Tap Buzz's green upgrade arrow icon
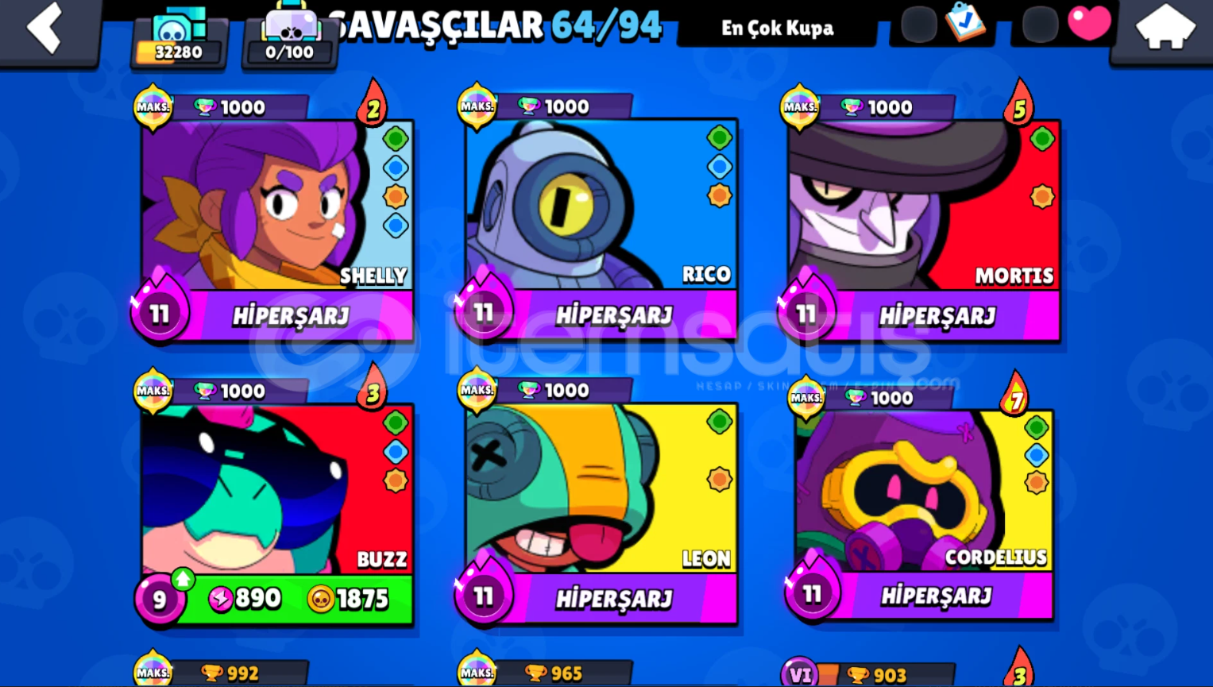 tap(183, 578)
